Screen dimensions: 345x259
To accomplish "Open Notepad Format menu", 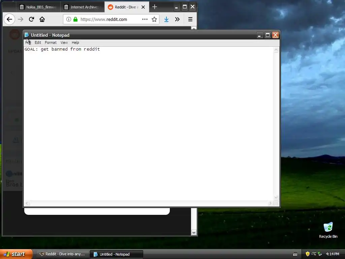I will click(x=51, y=42).
